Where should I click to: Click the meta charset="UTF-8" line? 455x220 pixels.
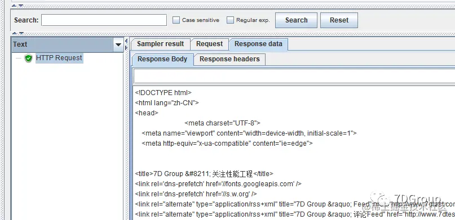222,123
